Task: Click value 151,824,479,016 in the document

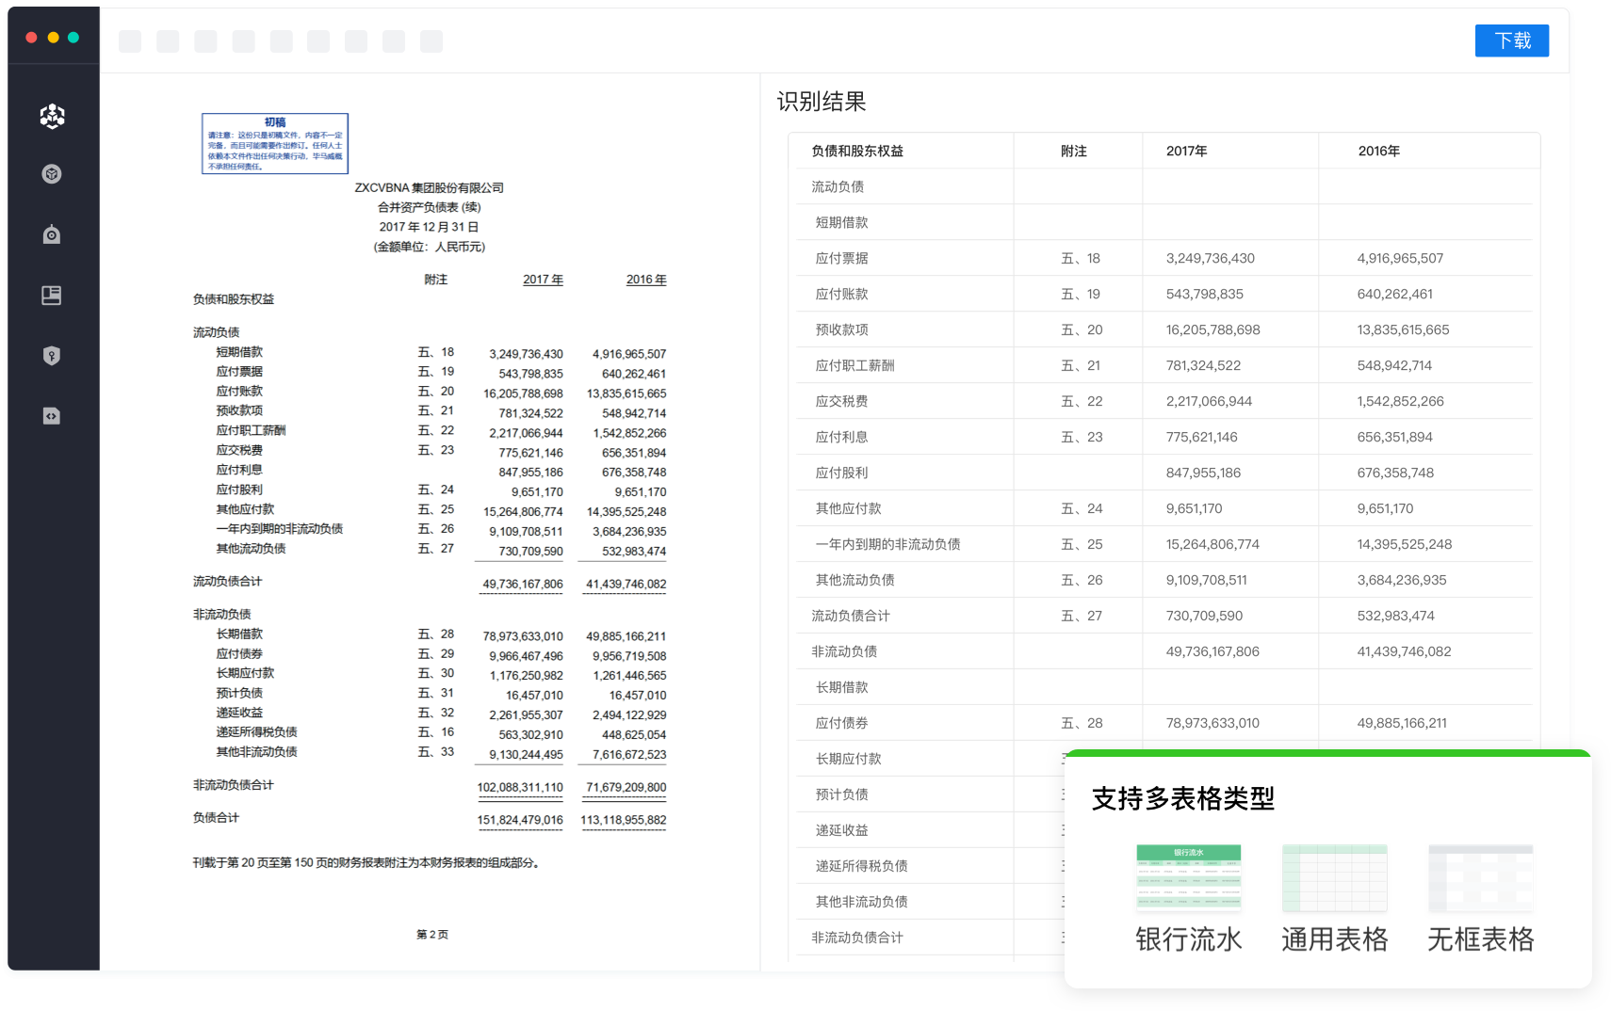Action: [x=520, y=821]
